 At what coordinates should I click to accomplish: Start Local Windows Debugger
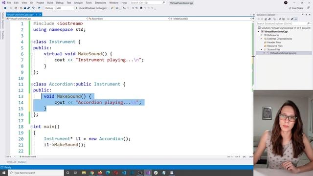coord(91,8)
